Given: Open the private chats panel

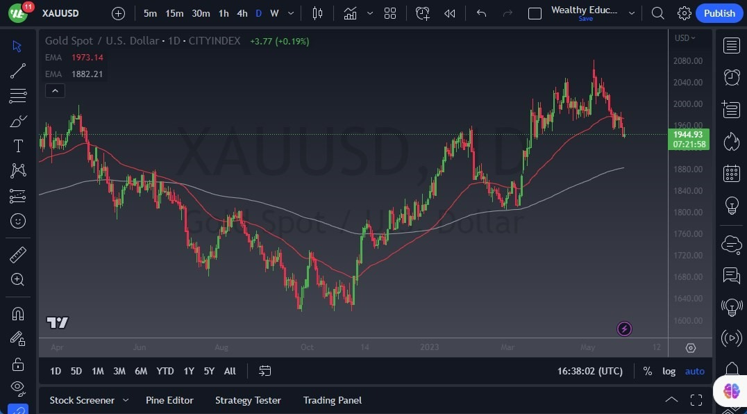Looking at the screenshot, I should pyautogui.click(x=731, y=275).
